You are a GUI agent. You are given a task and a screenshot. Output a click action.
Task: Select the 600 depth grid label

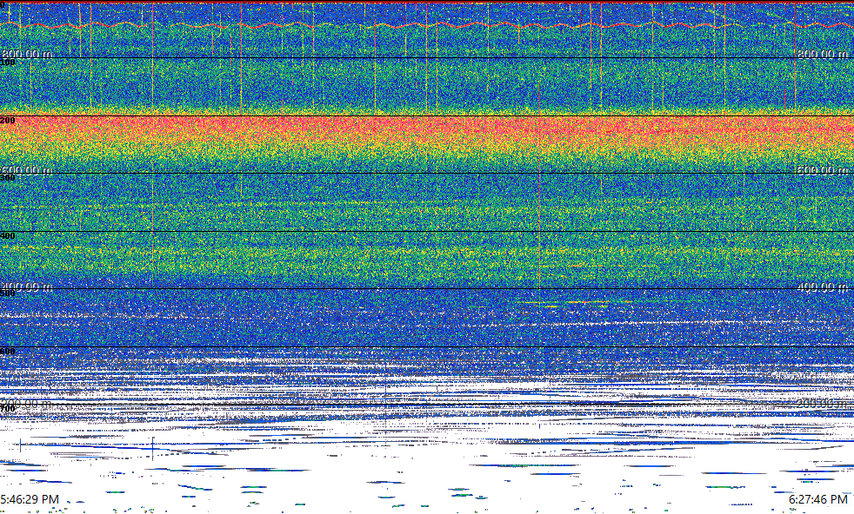(x=8, y=352)
